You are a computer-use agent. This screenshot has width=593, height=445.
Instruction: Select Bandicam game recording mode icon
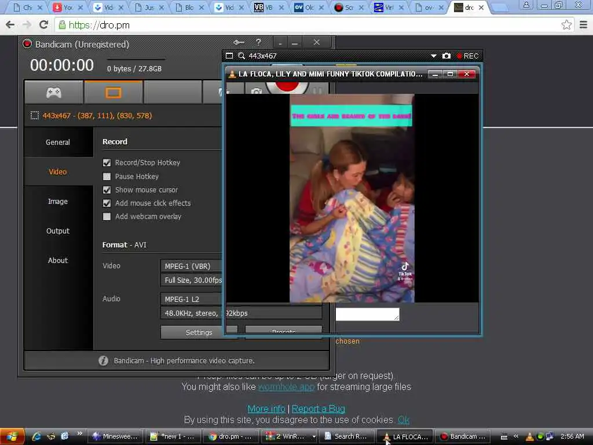pyautogui.click(x=54, y=92)
